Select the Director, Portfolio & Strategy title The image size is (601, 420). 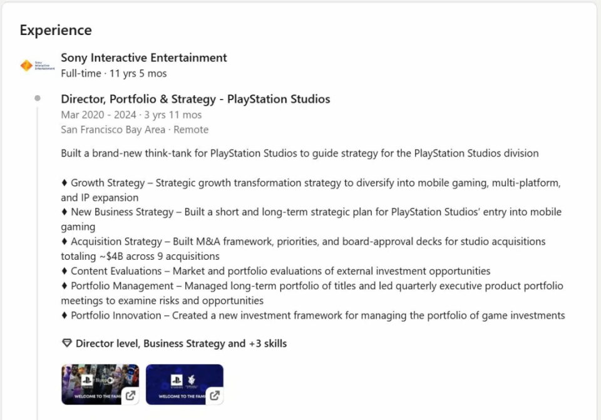coord(195,99)
